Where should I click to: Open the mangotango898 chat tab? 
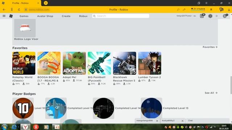tap(145, 121)
